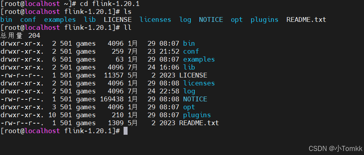The image size is (364, 155).
Task: Click the year "2023" in the LICENSE row
Action: point(167,75)
